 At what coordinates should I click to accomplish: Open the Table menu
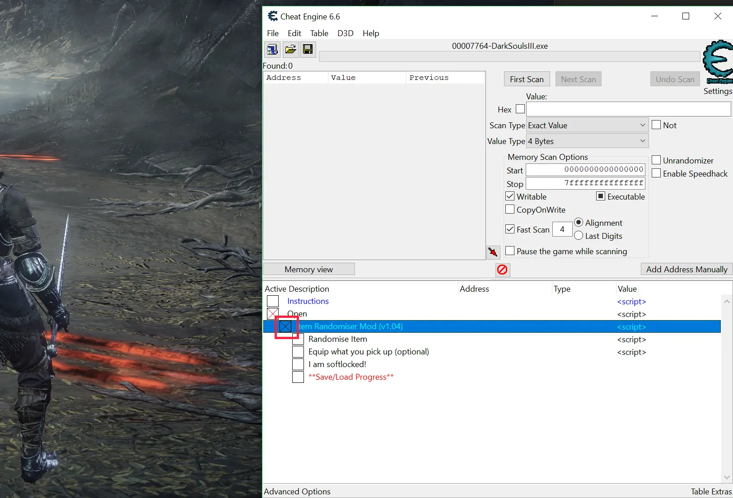(319, 33)
